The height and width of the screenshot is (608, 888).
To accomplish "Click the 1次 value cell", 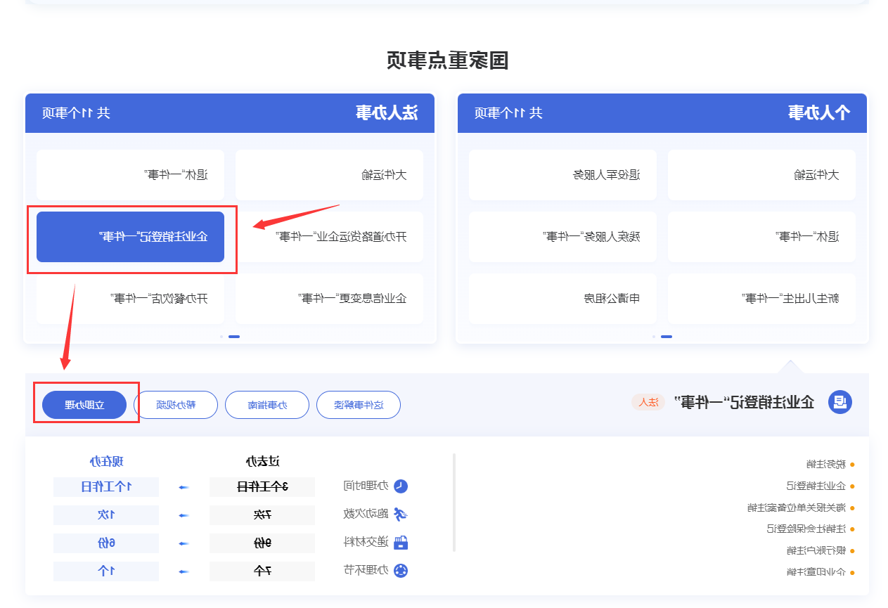I will [106, 515].
